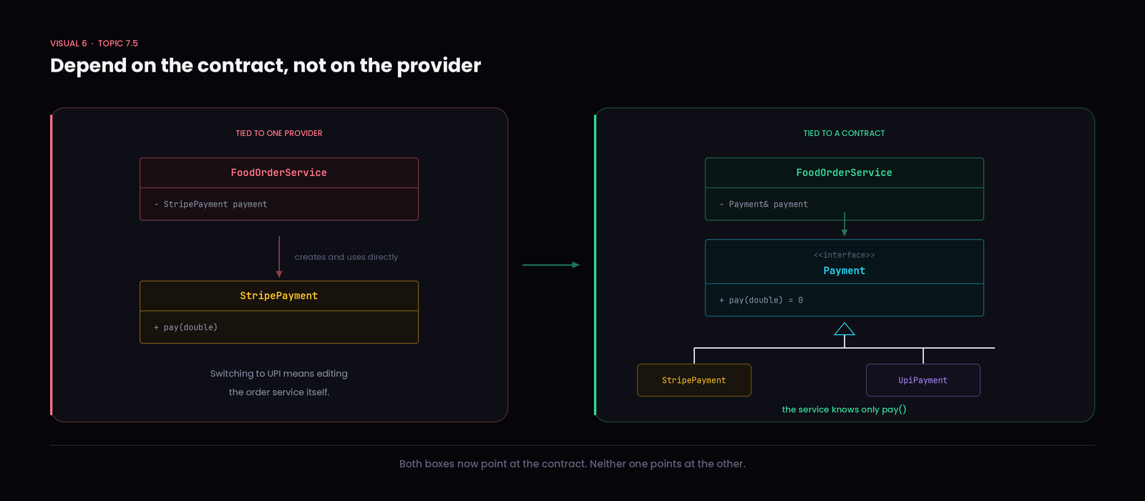Click the <<interface>> stereotype label
The height and width of the screenshot is (501, 1145).
click(844, 255)
